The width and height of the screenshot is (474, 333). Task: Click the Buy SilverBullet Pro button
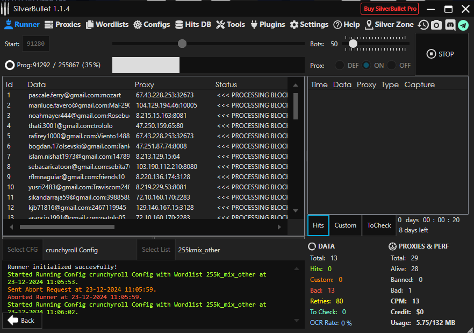(x=390, y=9)
